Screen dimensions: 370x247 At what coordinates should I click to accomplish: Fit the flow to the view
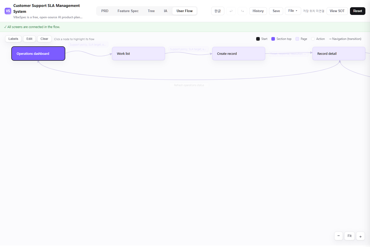pos(349,236)
